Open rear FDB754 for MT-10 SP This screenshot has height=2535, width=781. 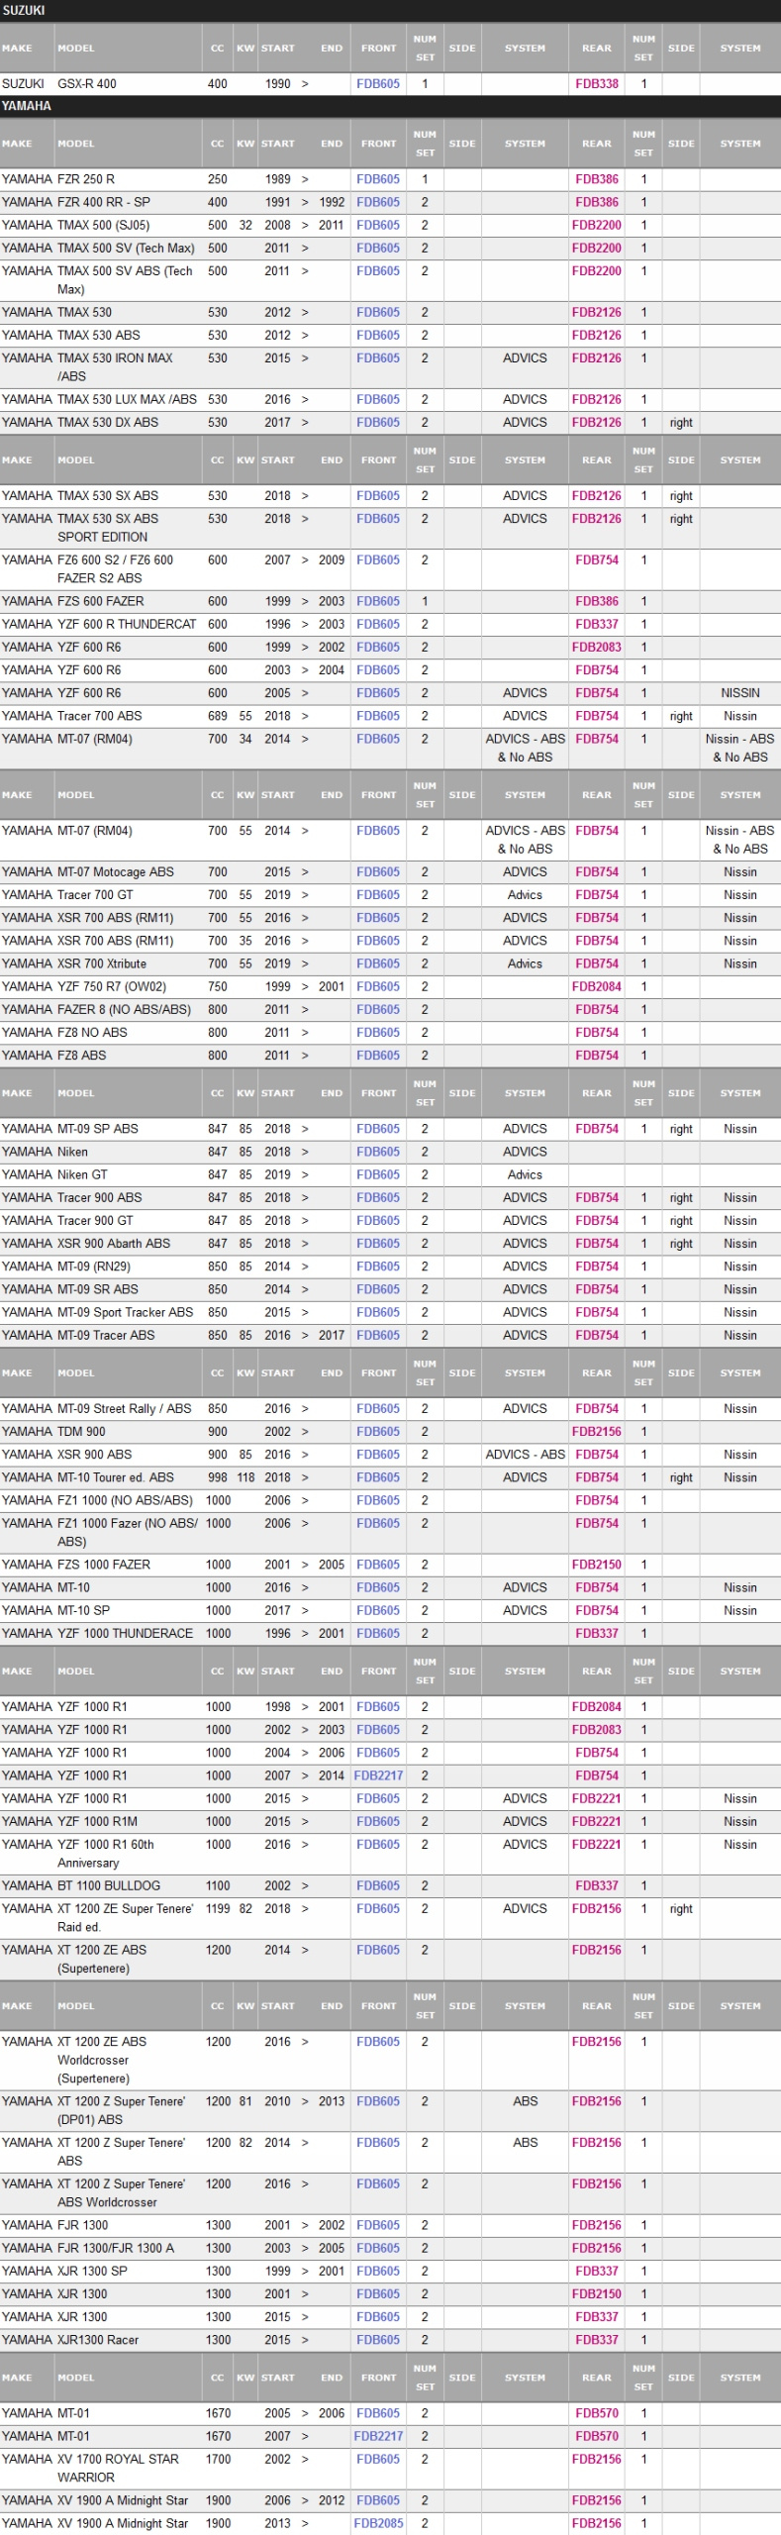(x=597, y=1610)
